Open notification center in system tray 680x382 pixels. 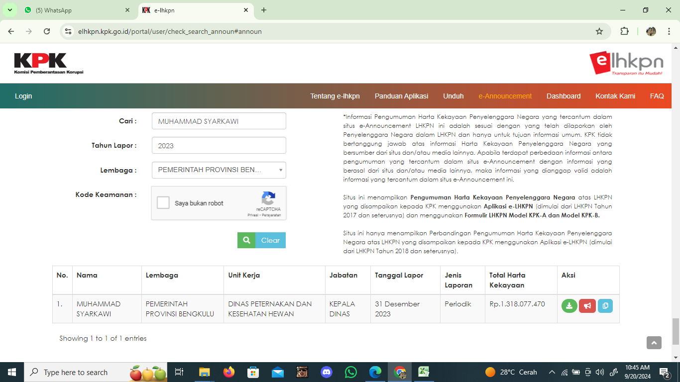tap(665, 372)
